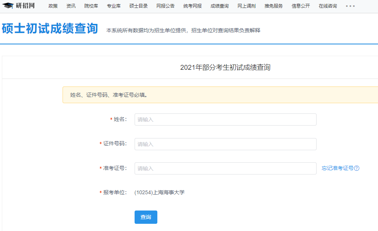
Task: Go to the 专业库 section
Action: 114,6
